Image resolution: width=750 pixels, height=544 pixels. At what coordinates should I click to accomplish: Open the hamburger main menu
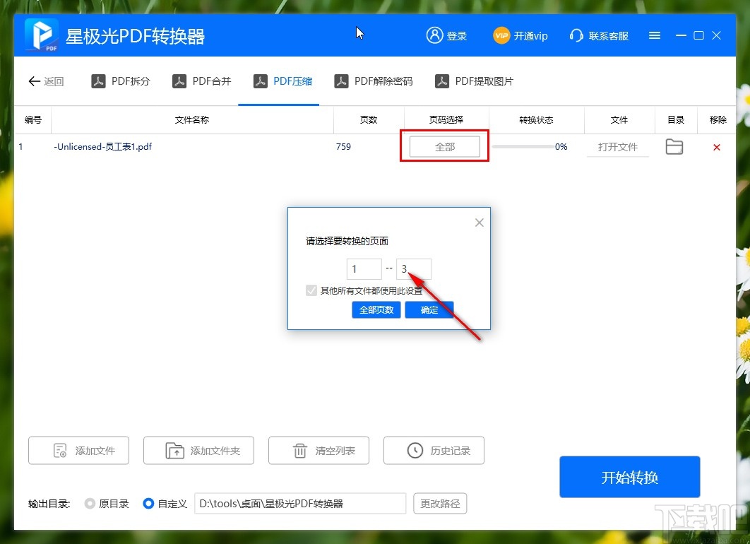(x=655, y=35)
